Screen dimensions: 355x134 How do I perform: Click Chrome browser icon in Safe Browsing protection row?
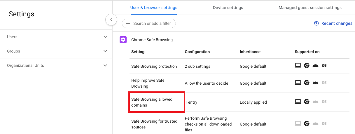[307, 66]
